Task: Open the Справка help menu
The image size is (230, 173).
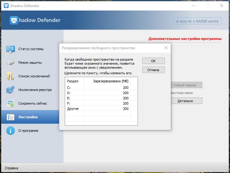Action: click(x=11, y=168)
